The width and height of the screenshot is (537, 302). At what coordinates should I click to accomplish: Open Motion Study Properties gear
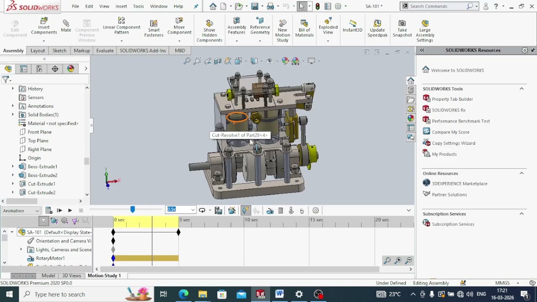[315, 211]
